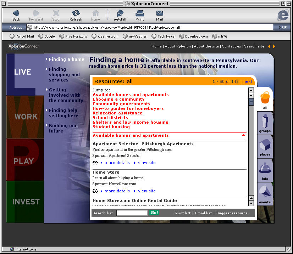Open Mail from the browser toolbar

(160, 15)
